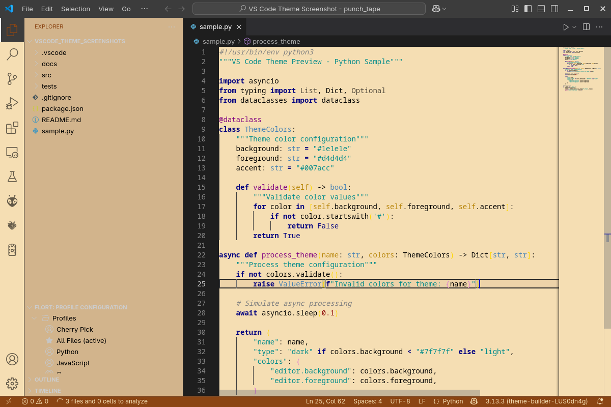This screenshot has width=611, height=407.
Task: Open the File menu
Action: click(27, 9)
